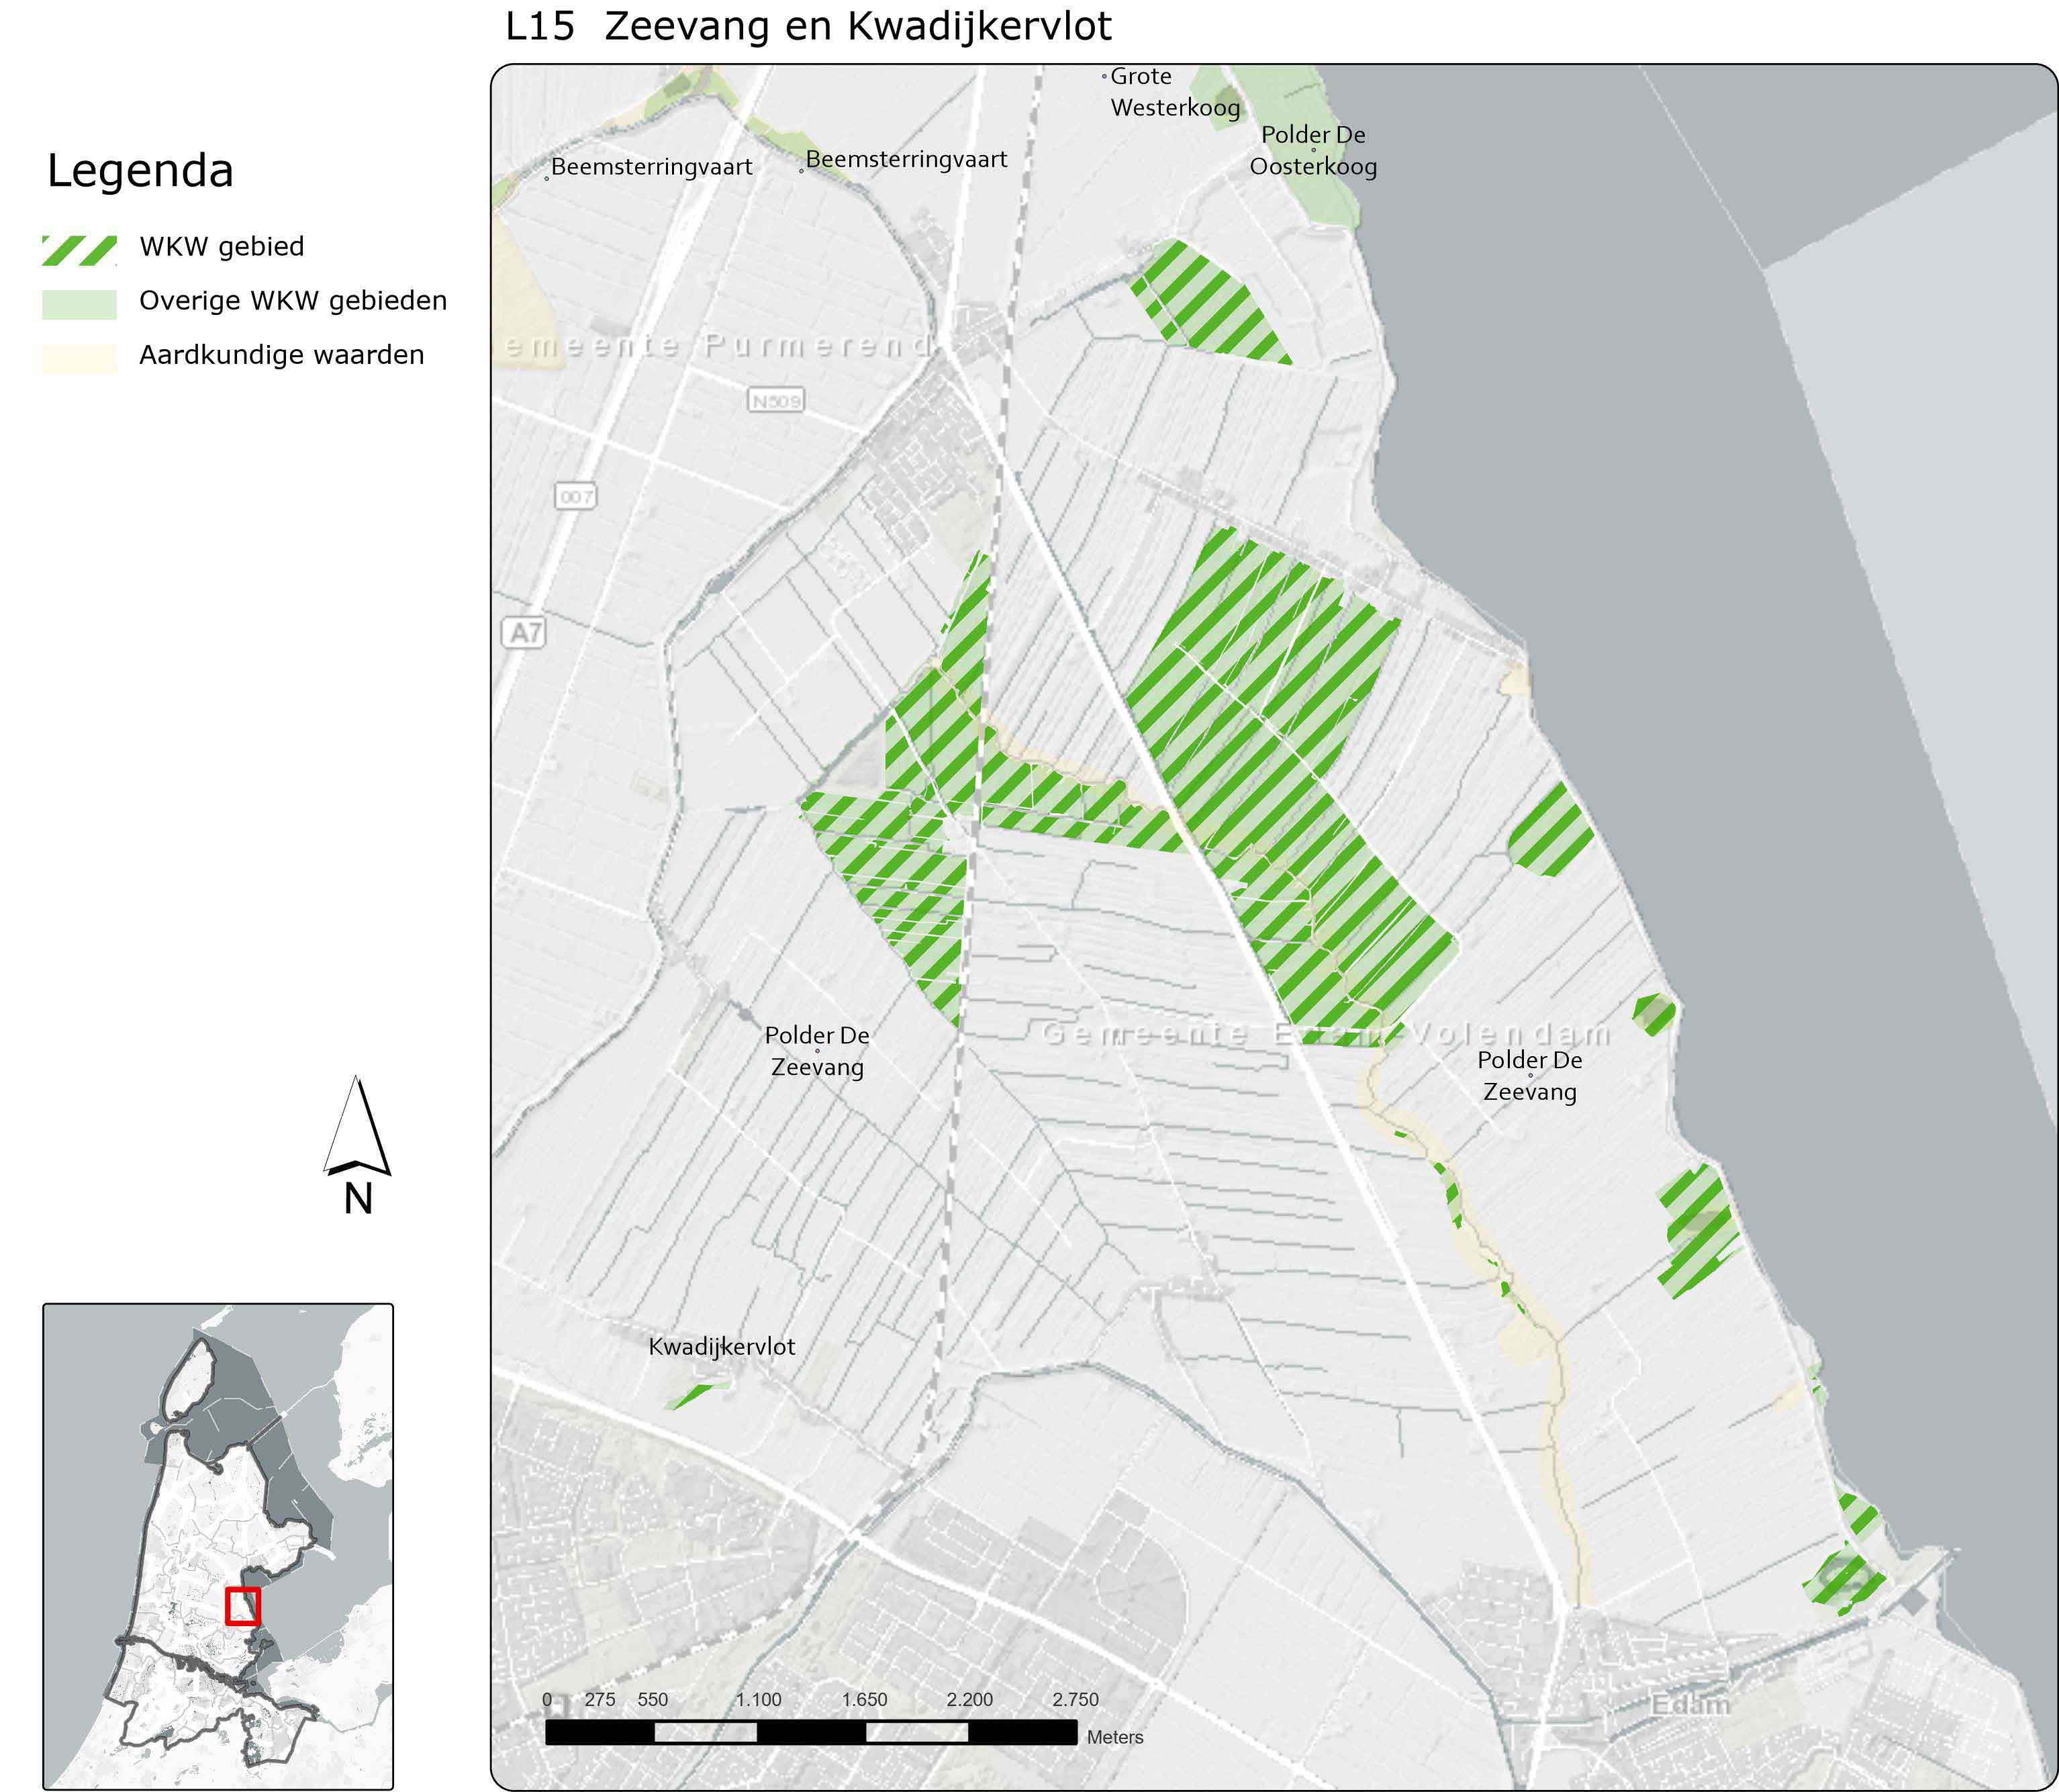
Task: Click the map title L15 Zeevang en Kwadijkervlot
Action: click(x=808, y=27)
